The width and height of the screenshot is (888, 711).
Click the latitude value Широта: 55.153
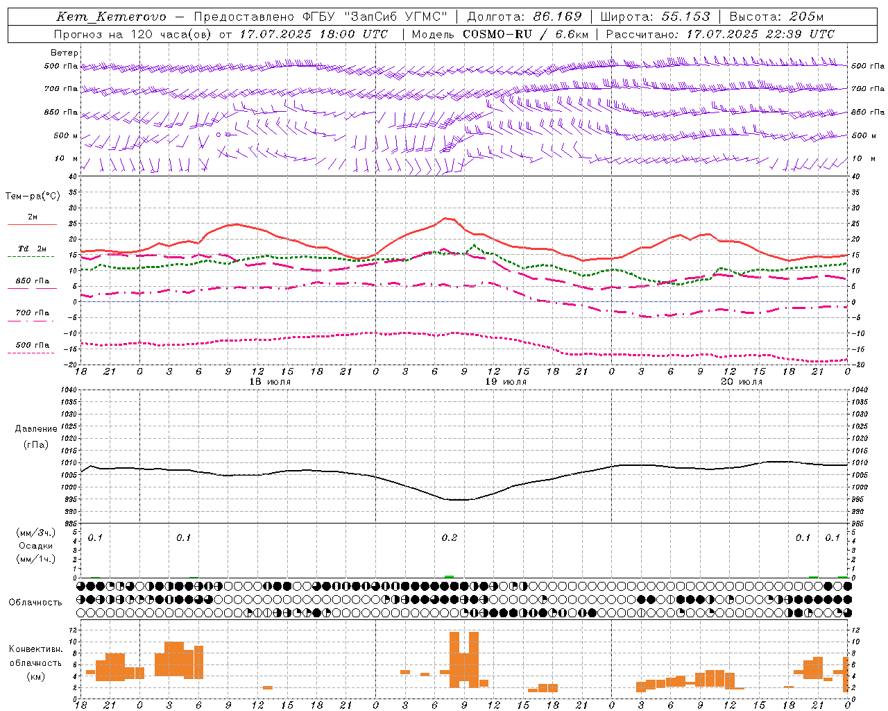click(x=656, y=17)
